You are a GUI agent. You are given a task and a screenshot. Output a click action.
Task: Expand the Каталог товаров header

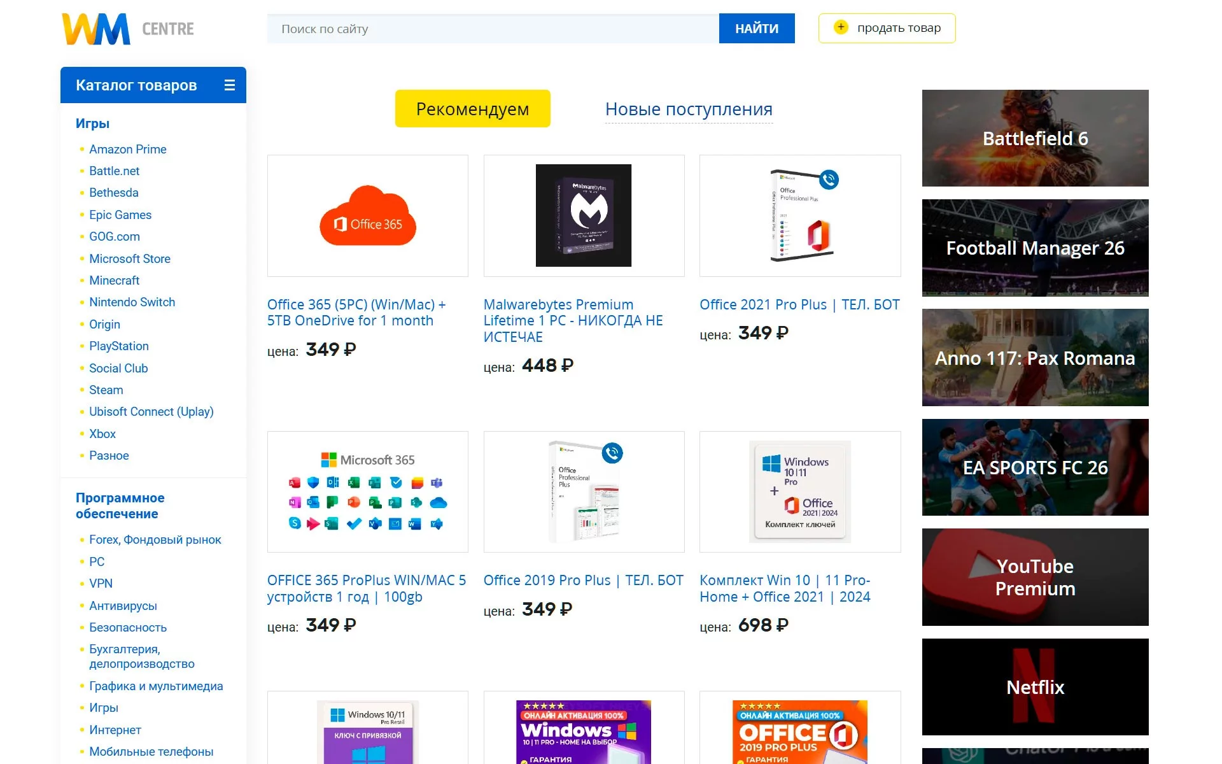tap(136, 85)
